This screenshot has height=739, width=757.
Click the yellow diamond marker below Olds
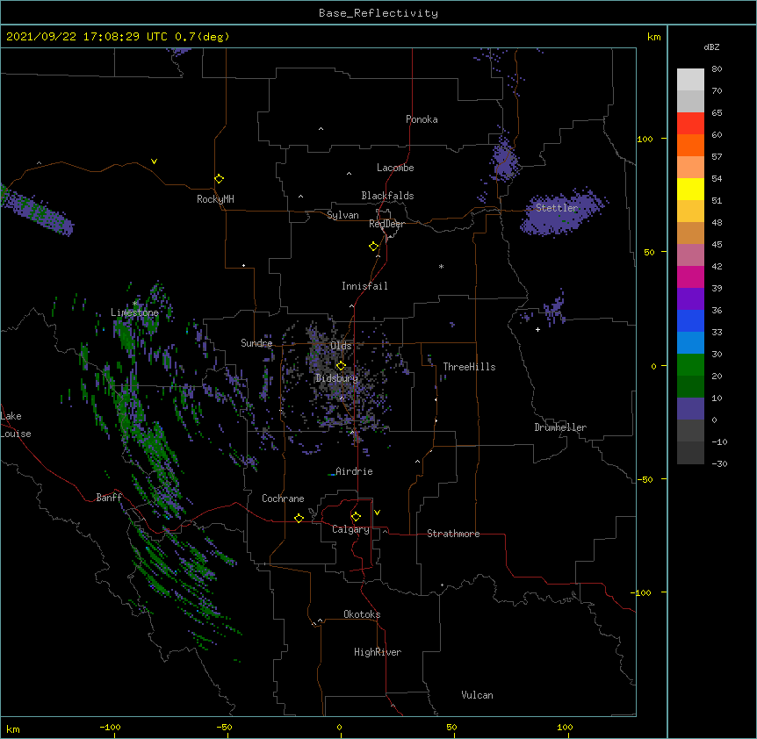point(341,366)
